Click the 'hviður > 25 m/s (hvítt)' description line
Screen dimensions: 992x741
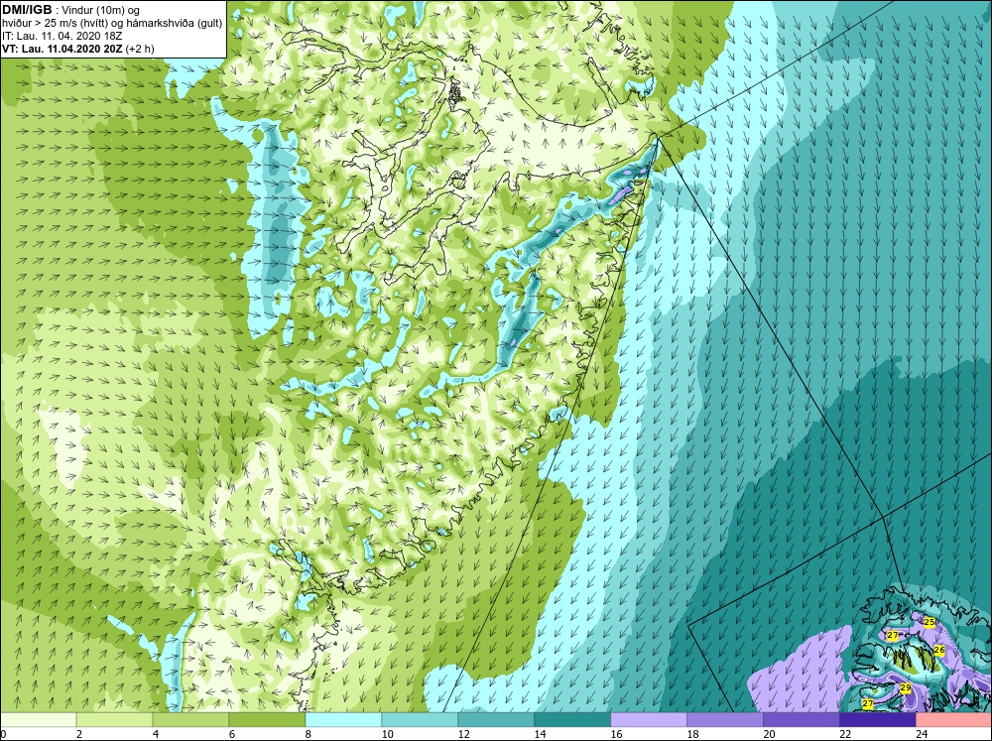point(112,24)
